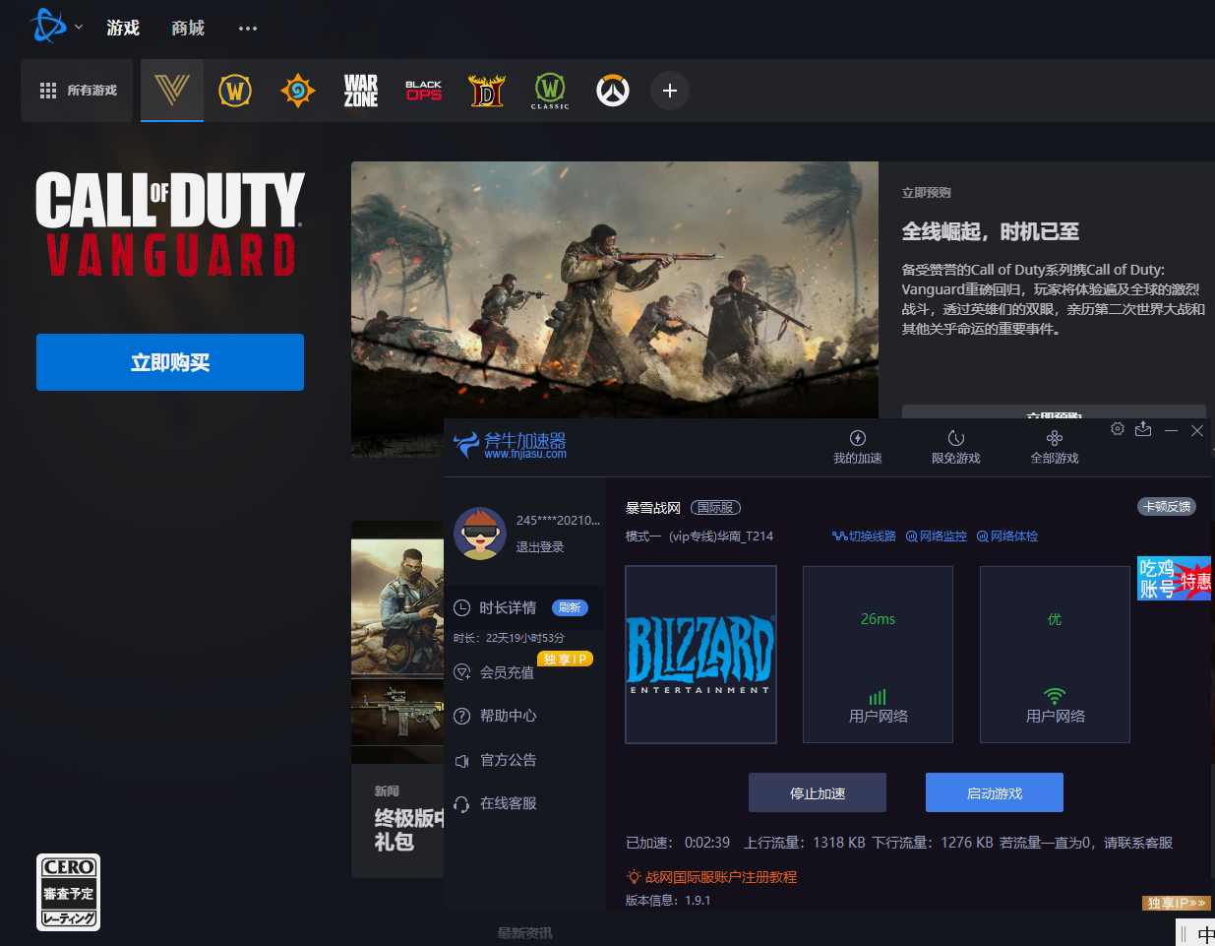Click 切换线路 to switch line
Screen dimensions: 1215x946
864,536
